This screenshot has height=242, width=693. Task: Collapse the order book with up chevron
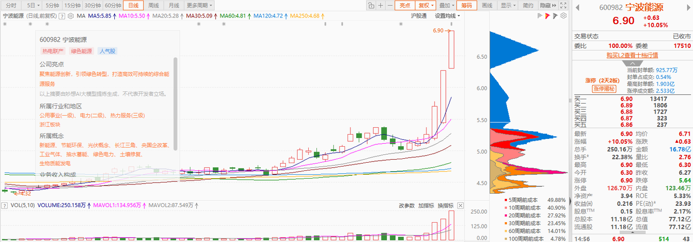[x=632, y=63]
